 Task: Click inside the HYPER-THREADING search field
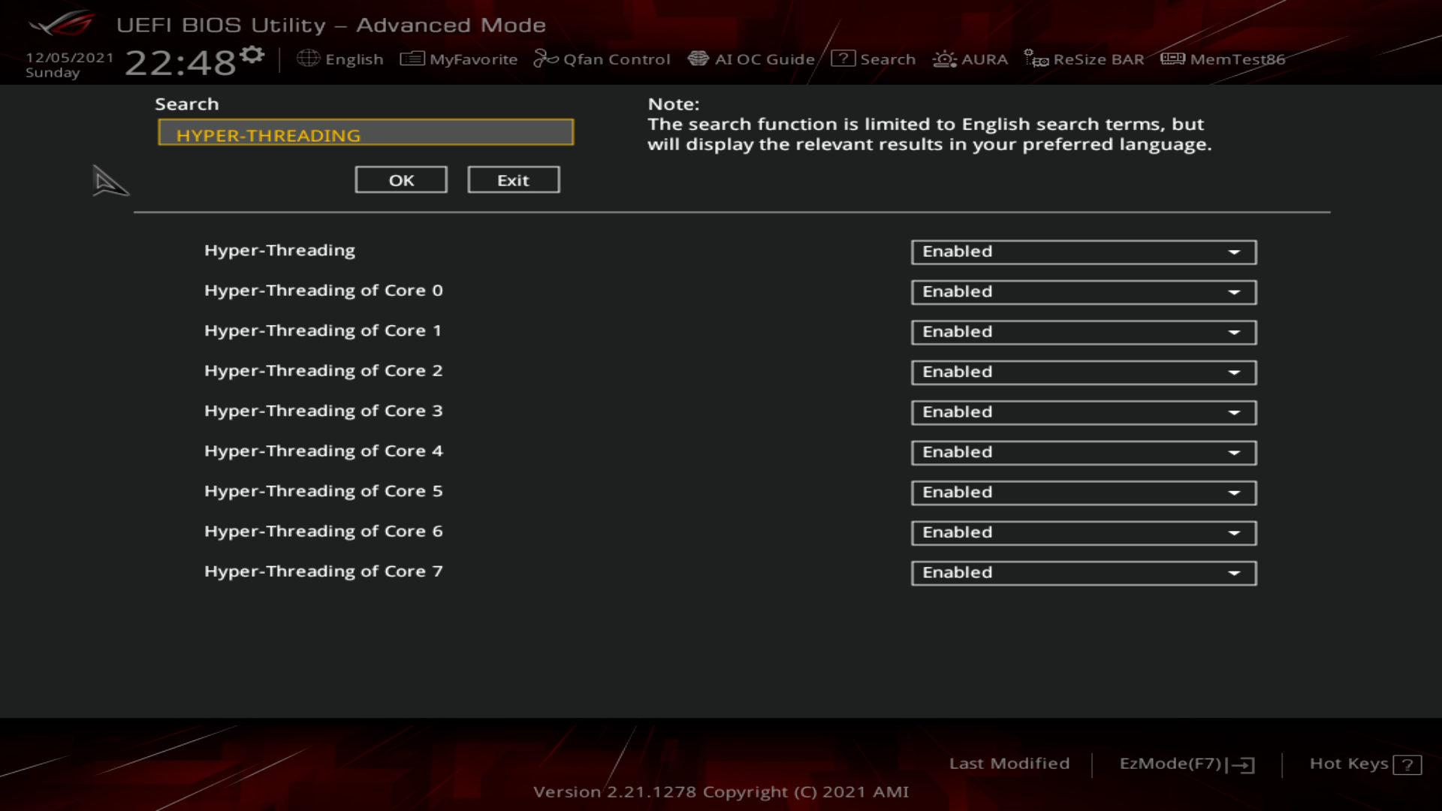[366, 134]
